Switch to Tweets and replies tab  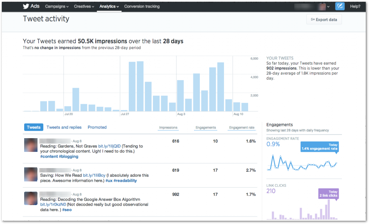coord(64,127)
